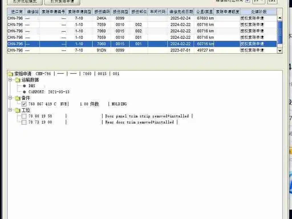Screen dimensions: 292x219
Task: Click the 运输数据 folder icon
Action: [x=17, y=80]
